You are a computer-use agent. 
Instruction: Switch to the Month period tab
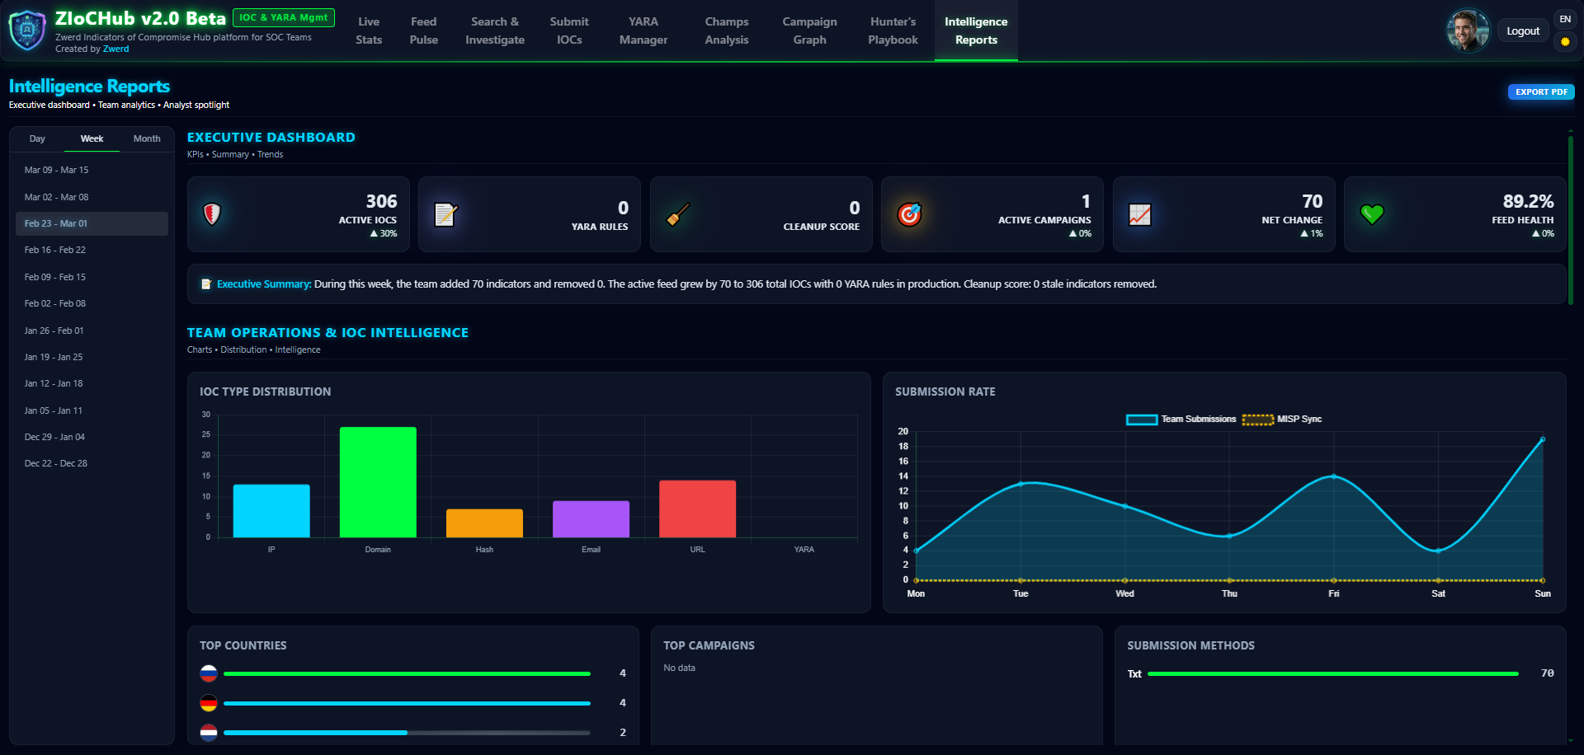tap(147, 138)
